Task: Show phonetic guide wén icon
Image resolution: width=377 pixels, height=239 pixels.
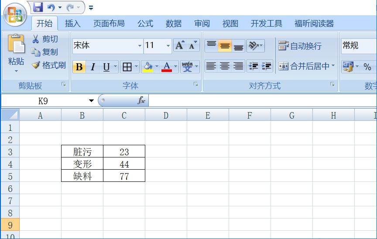Action: [x=187, y=67]
